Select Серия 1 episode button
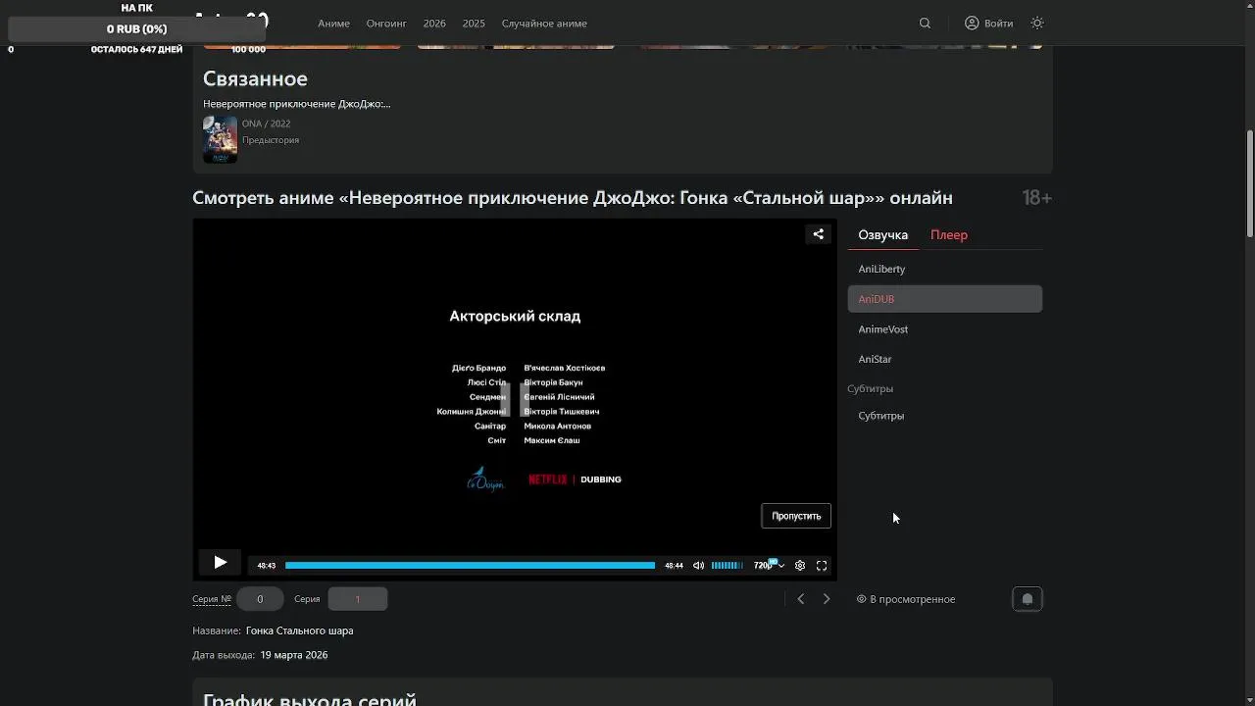The image size is (1255, 706). click(x=358, y=599)
